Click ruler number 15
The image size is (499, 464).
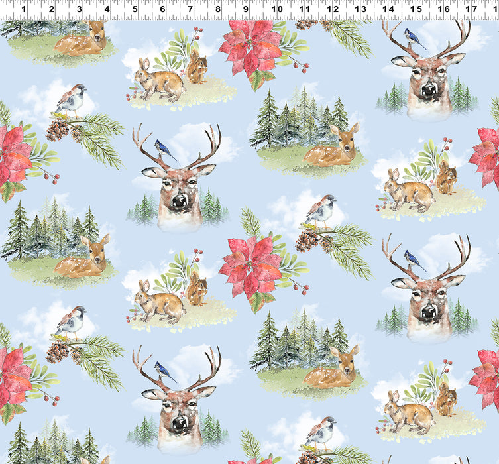[x=416, y=9]
